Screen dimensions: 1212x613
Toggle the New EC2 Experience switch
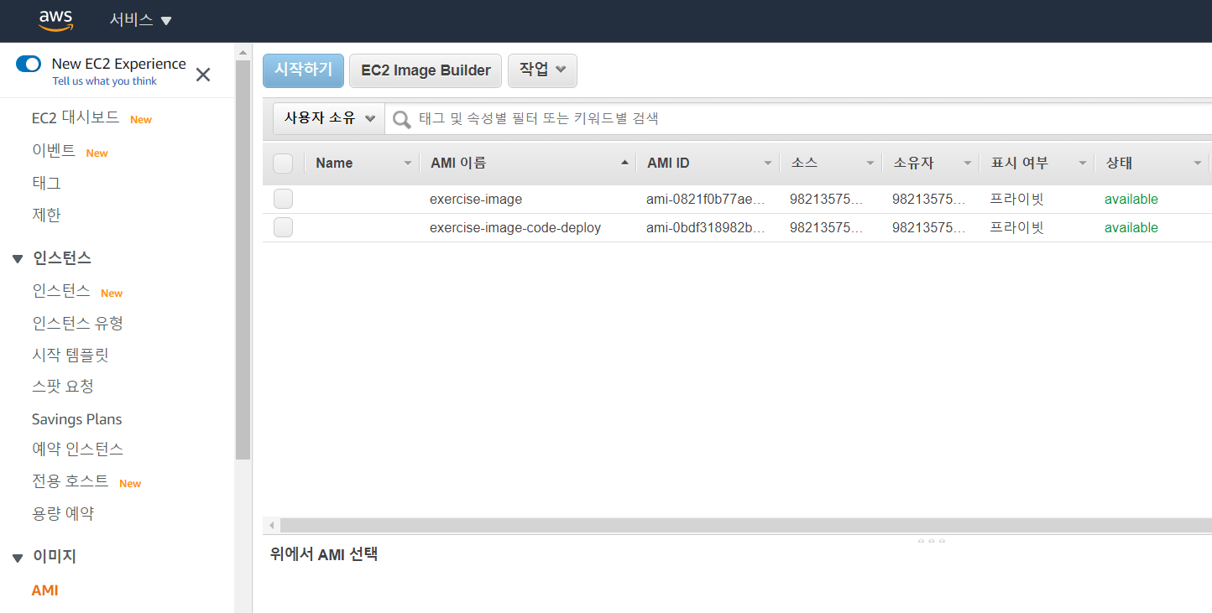[29, 64]
